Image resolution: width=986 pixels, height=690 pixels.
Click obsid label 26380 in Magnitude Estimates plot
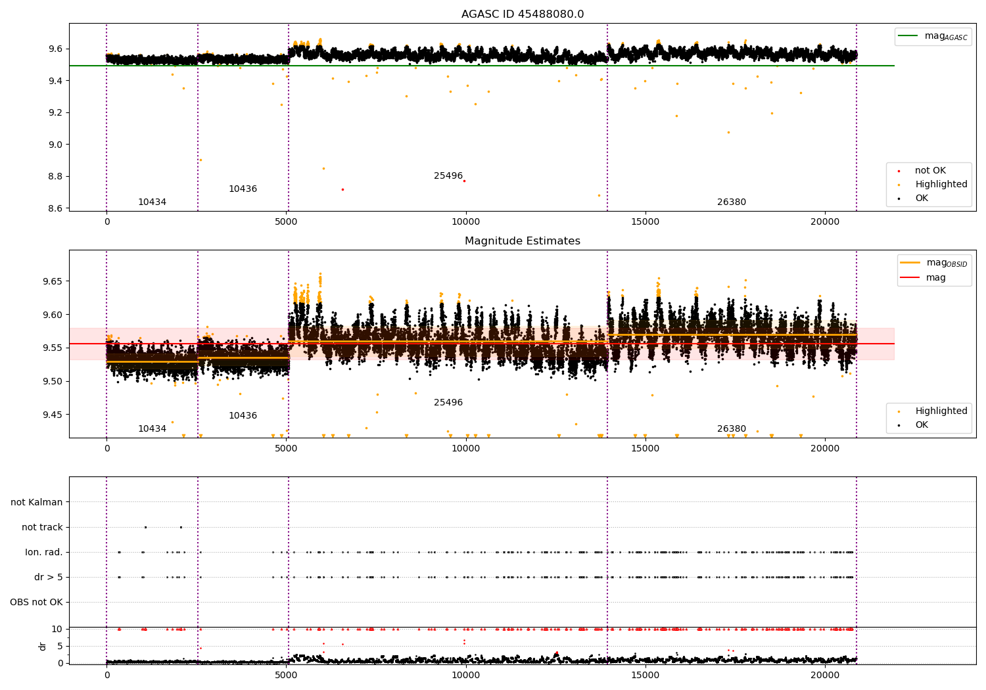[732, 429]
